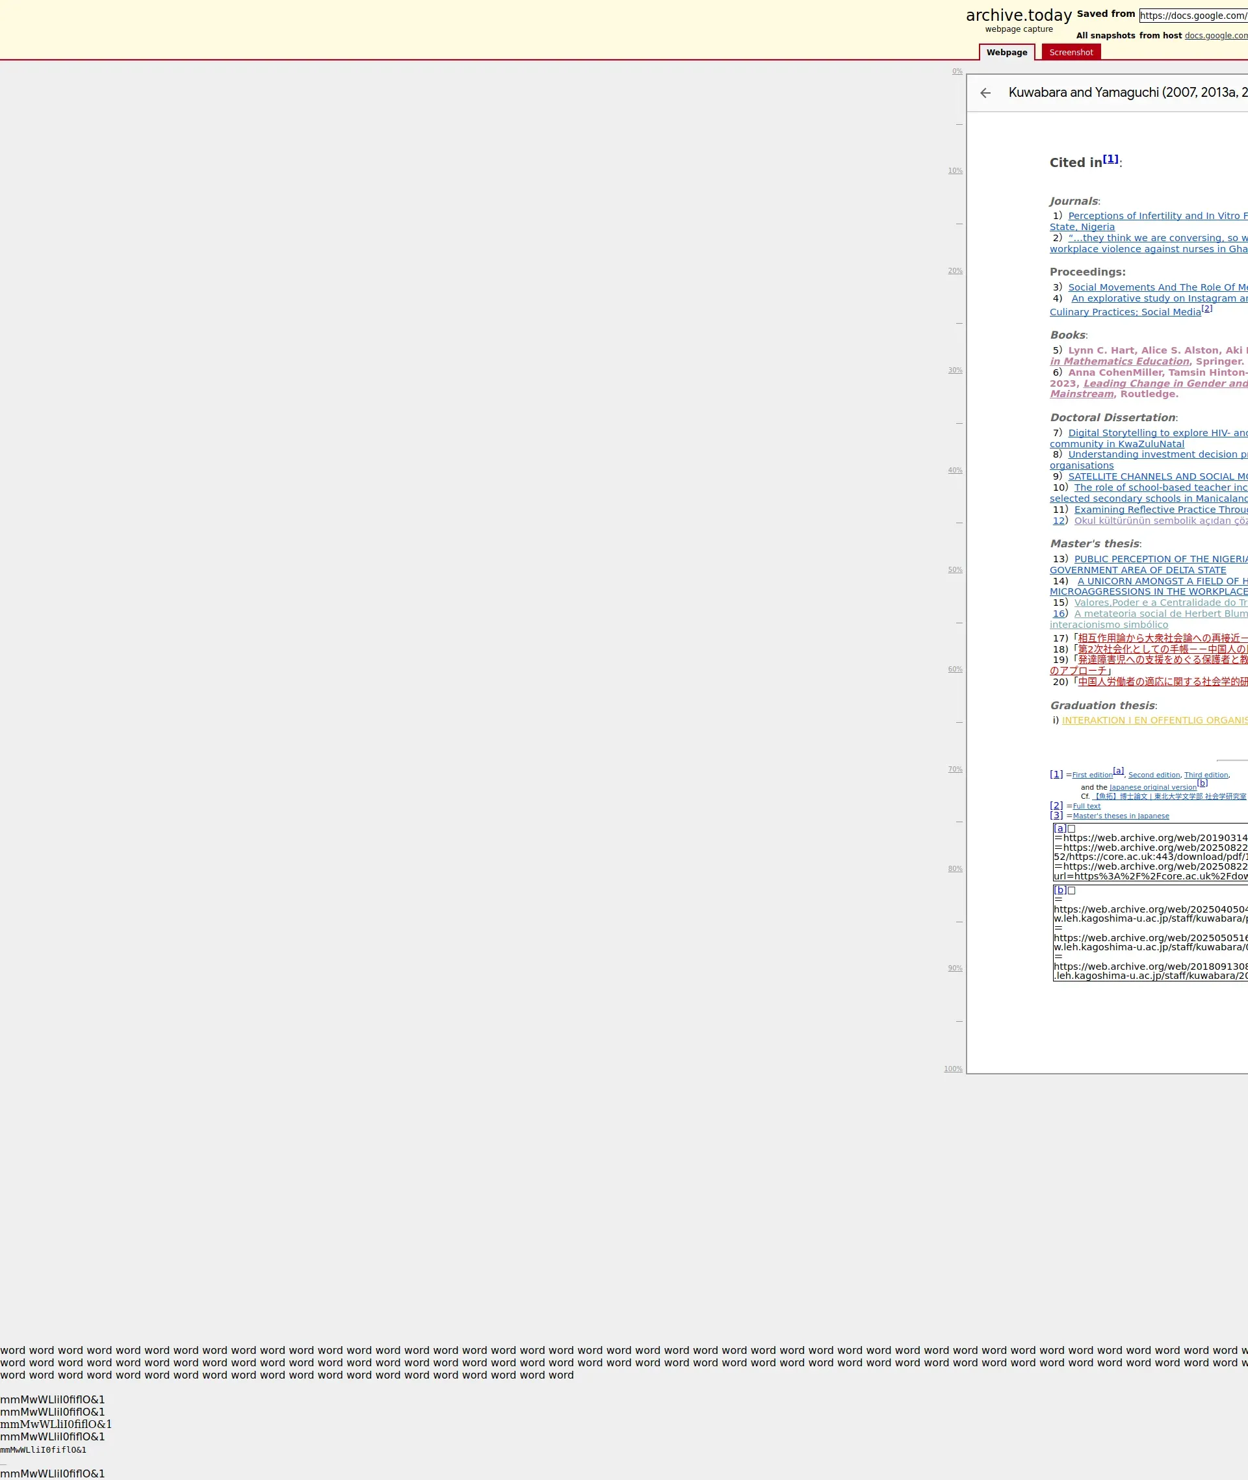Click the square box after footnote [a]
1248x1480 pixels.
(1071, 829)
